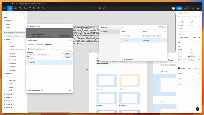Select the Text tool in the toolbar
204x115 pixels.
(30, 8)
